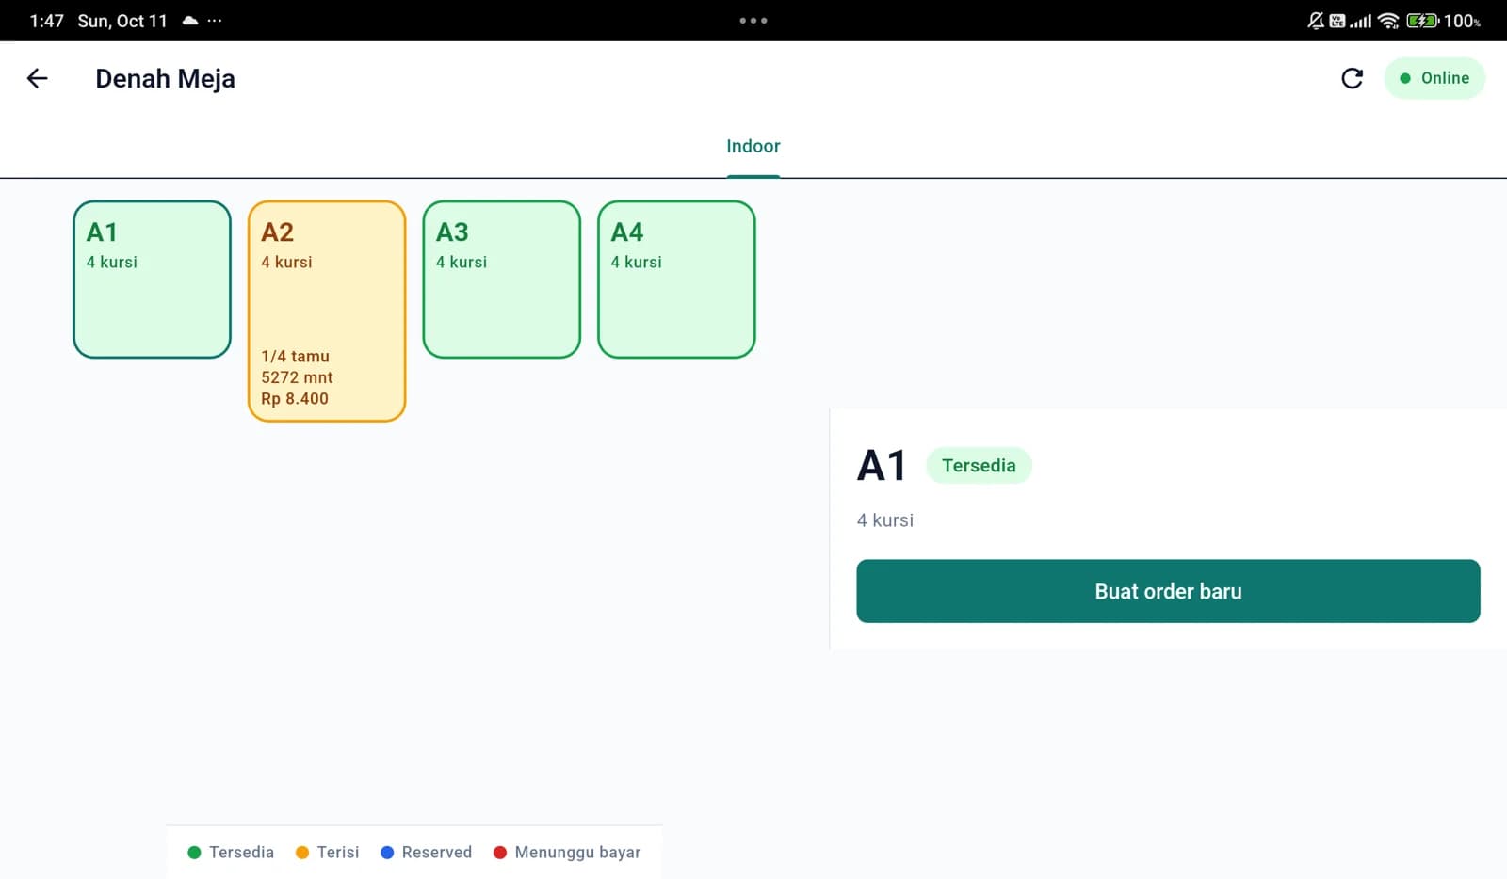Tap the muted notifications bell icon
This screenshot has width=1507, height=879.
[x=1316, y=21]
